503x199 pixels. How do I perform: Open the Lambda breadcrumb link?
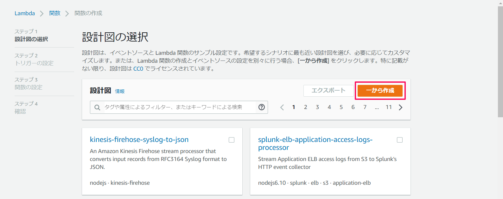pyautogui.click(x=25, y=13)
